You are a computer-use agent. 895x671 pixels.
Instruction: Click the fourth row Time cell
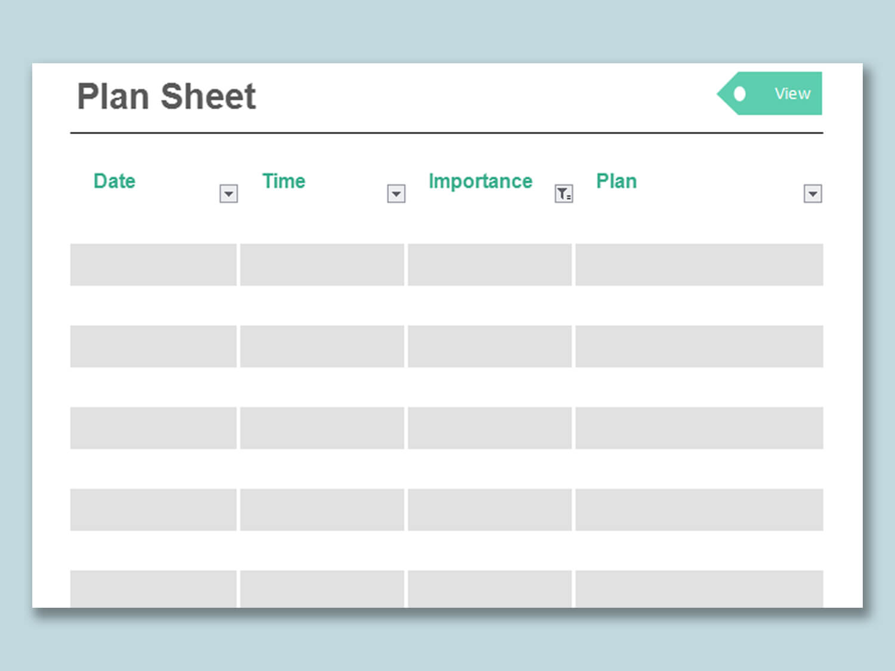click(x=322, y=509)
